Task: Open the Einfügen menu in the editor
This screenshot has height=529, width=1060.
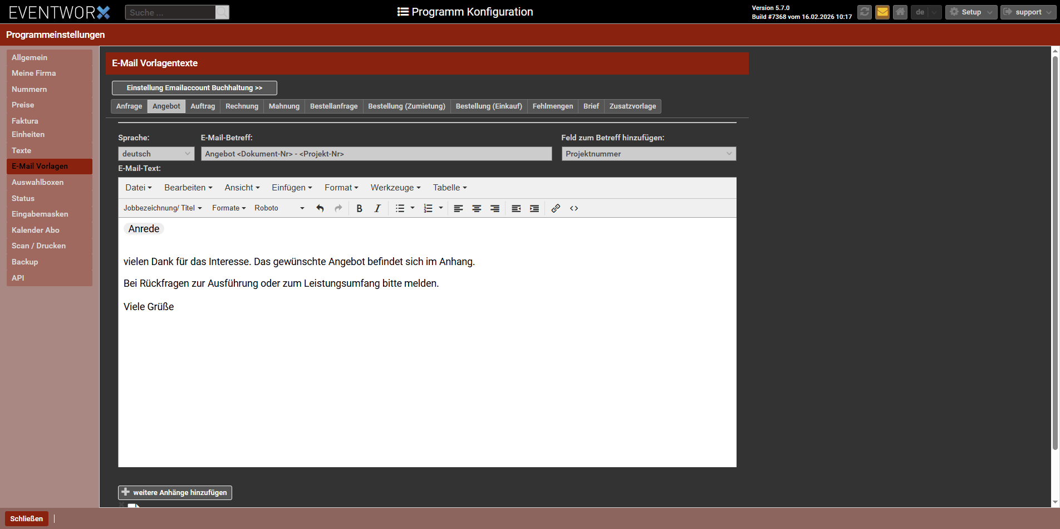Action: [x=292, y=188]
